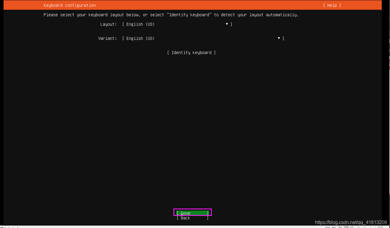Image resolution: width=390 pixels, height=228 pixels.
Task: Click the 'Layout:' label
Action: point(108,24)
